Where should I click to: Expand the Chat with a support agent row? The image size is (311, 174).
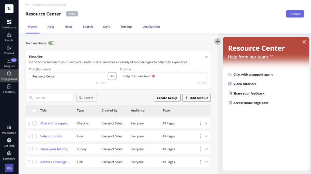tap(207, 123)
